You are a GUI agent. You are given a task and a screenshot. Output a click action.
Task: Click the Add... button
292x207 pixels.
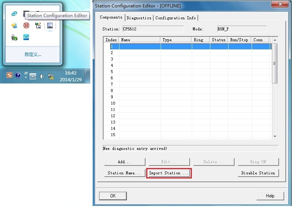[x=125, y=162]
